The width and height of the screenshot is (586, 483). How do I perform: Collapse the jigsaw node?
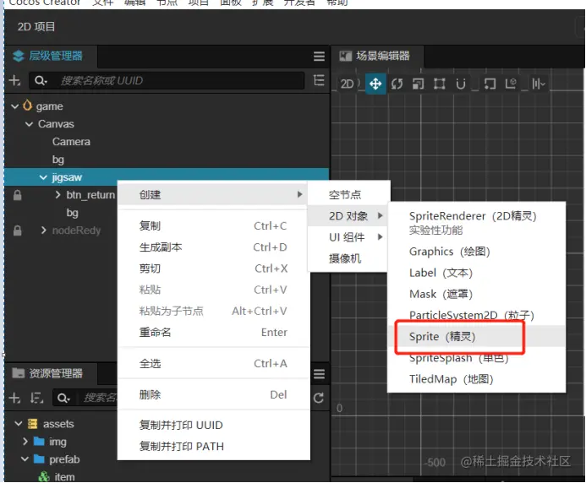43,177
